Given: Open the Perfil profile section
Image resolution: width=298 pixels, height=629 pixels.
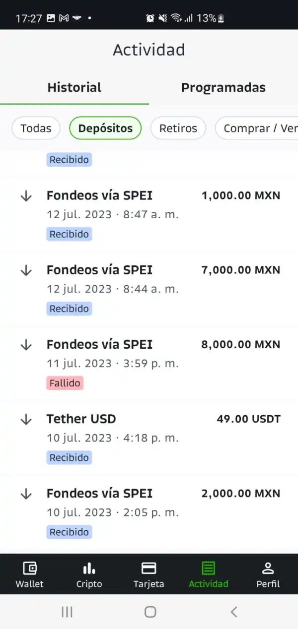Looking at the screenshot, I should tap(268, 568).
